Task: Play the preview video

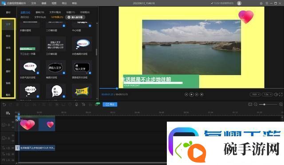Action: click(191, 94)
